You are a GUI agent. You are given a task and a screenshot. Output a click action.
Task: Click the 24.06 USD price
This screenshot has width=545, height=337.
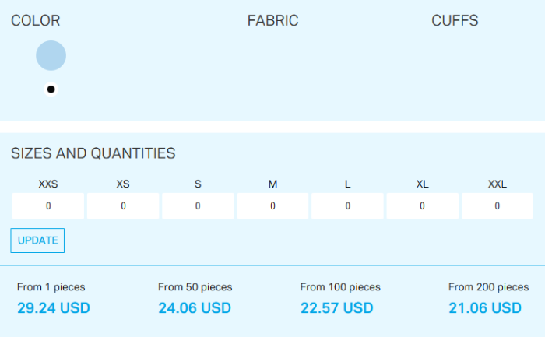195,308
